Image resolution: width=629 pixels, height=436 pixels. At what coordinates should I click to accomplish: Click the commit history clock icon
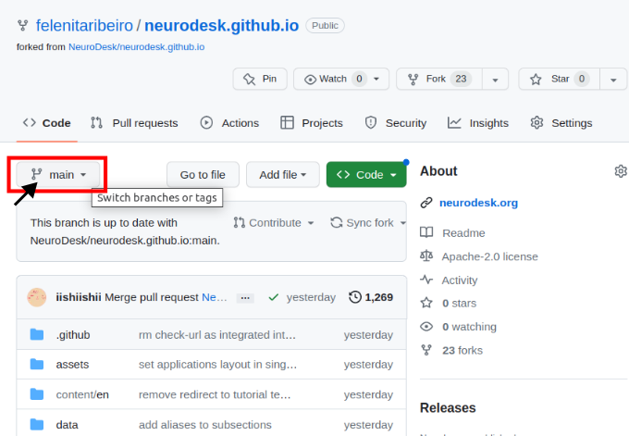[355, 297]
